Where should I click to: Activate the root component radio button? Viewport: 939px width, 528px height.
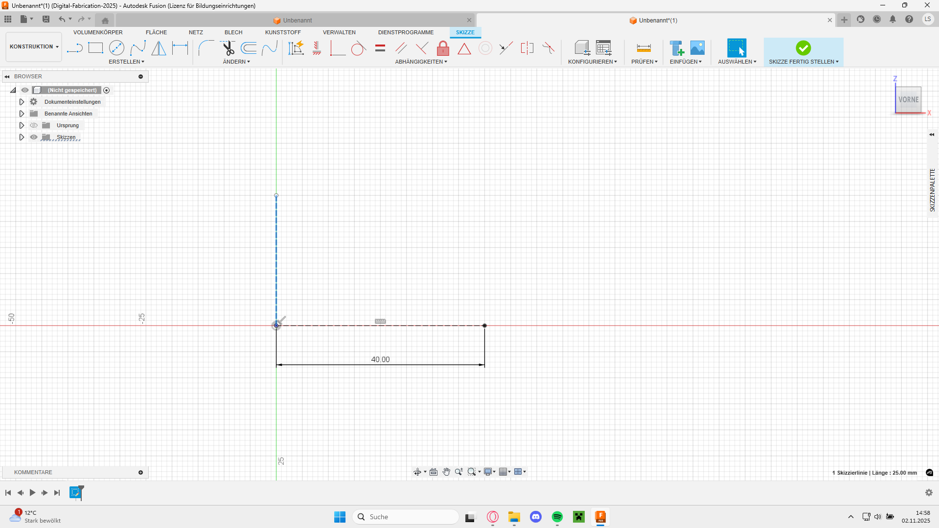(107, 90)
